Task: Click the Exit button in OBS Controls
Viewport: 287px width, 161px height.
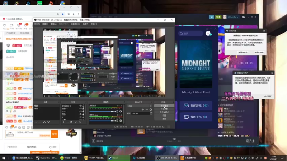Action: point(164,119)
